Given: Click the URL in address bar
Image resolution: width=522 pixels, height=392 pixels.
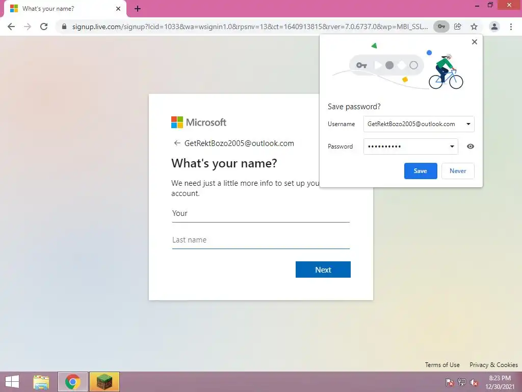Looking at the screenshot, I should (250, 27).
